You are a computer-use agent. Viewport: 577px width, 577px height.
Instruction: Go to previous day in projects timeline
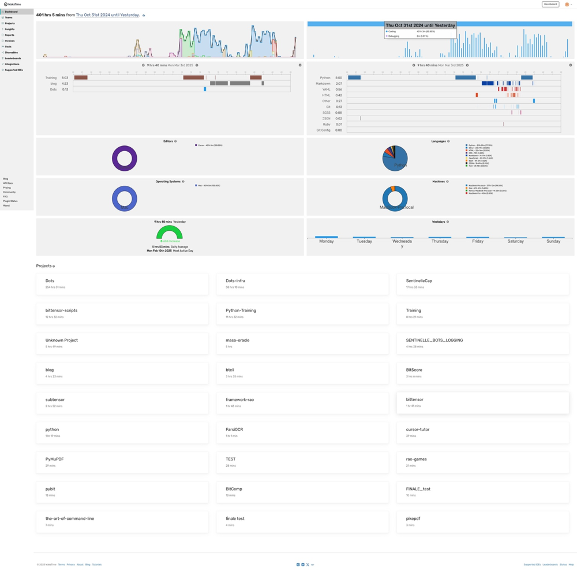(x=143, y=65)
